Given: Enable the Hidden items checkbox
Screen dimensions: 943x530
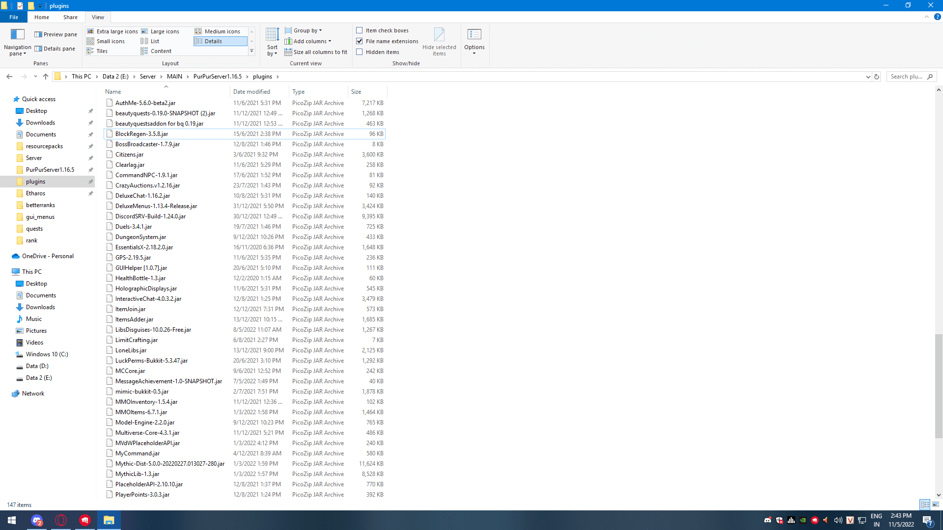Looking at the screenshot, I should click(360, 52).
